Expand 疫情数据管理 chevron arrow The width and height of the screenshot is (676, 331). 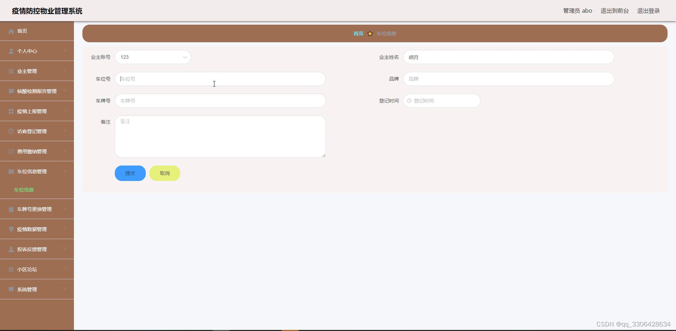[x=65, y=229]
